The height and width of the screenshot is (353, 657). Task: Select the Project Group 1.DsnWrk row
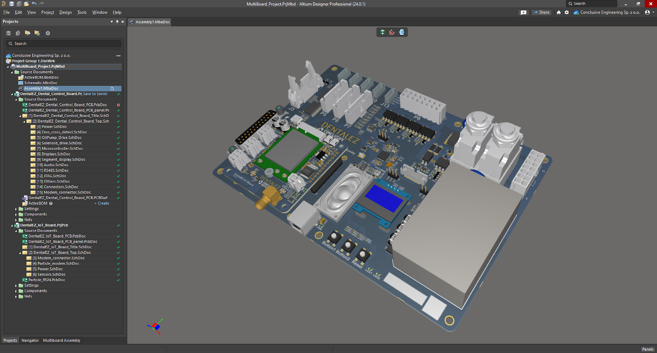click(33, 61)
